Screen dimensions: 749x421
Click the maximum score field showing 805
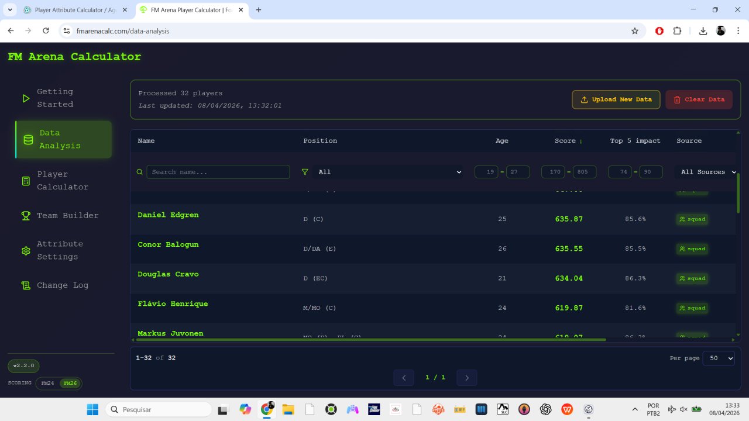(x=585, y=172)
